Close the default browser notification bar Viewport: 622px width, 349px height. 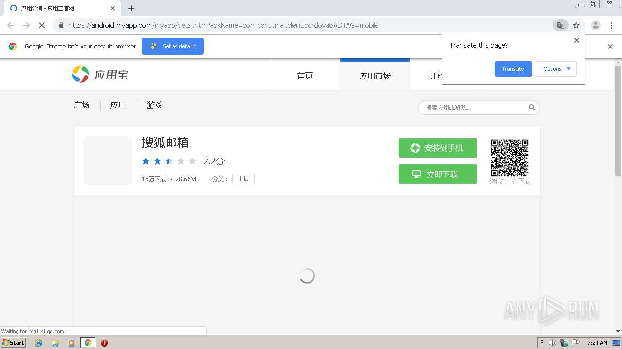coord(610,47)
